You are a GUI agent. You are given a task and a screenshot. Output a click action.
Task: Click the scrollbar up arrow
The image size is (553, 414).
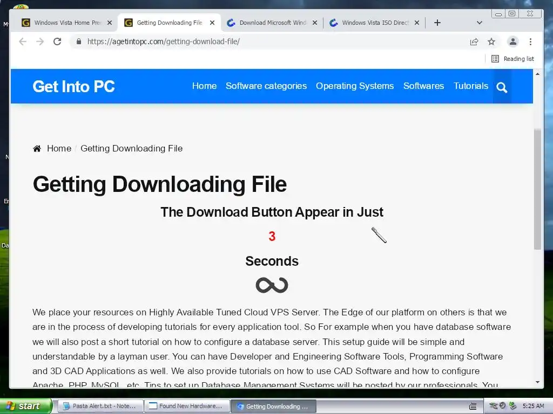(537, 74)
